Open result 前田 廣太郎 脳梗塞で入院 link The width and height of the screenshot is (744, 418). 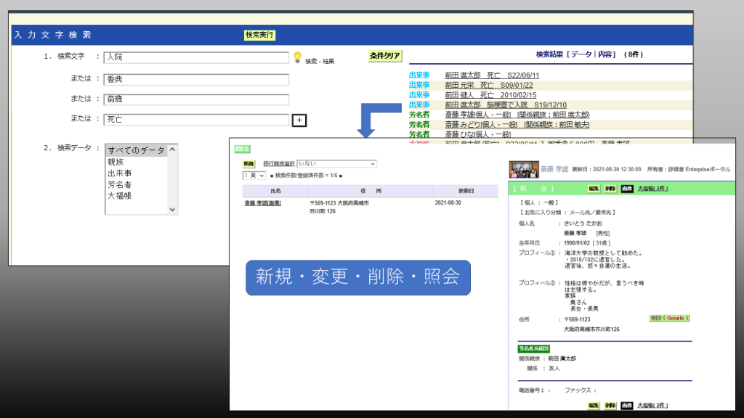[x=506, y=104]
